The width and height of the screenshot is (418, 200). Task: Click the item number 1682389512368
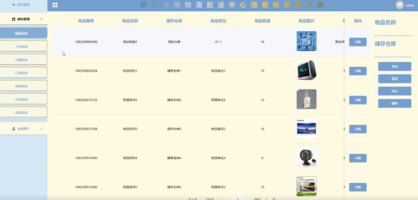(x=86, y=129)
